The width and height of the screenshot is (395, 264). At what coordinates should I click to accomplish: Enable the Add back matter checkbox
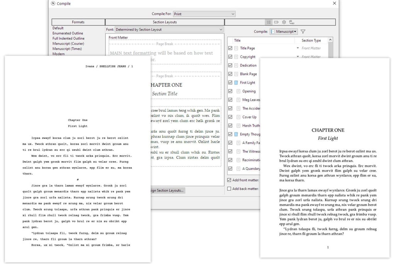point(229,189)
